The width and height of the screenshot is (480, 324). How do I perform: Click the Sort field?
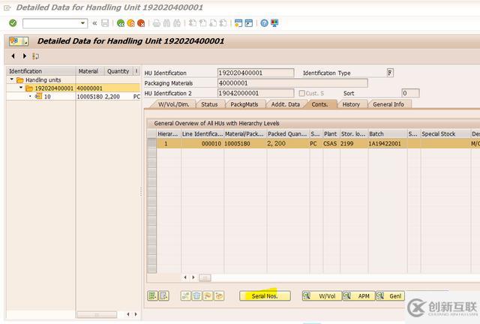[410, 93]
